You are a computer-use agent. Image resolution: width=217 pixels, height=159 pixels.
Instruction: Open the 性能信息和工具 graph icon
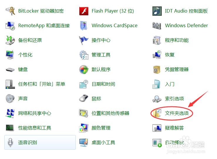(10, 128)
